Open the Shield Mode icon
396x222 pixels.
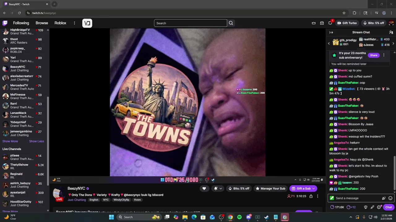pyautogui.click(x=365, y=207)
